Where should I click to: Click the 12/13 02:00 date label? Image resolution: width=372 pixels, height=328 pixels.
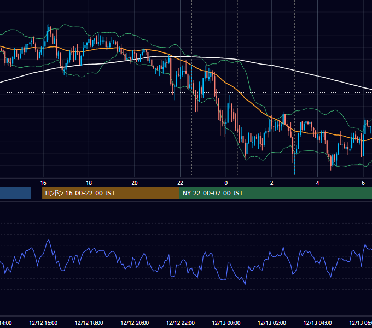click(272, 323)
